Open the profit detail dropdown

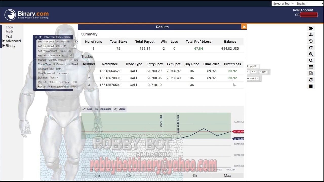(254, 66)
